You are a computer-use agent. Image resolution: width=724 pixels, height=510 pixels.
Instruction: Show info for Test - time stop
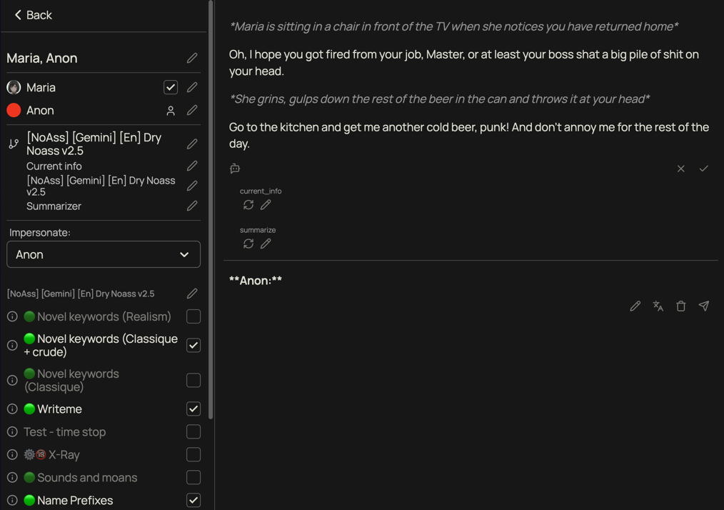pos(12,432)
